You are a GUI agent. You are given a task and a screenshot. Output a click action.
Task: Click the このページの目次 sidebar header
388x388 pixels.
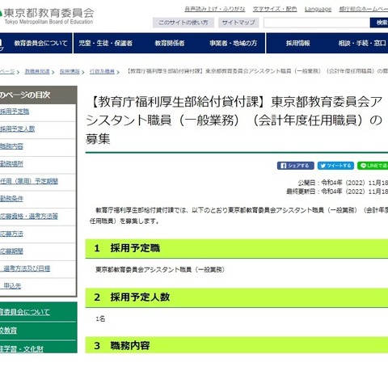[38, 95]
